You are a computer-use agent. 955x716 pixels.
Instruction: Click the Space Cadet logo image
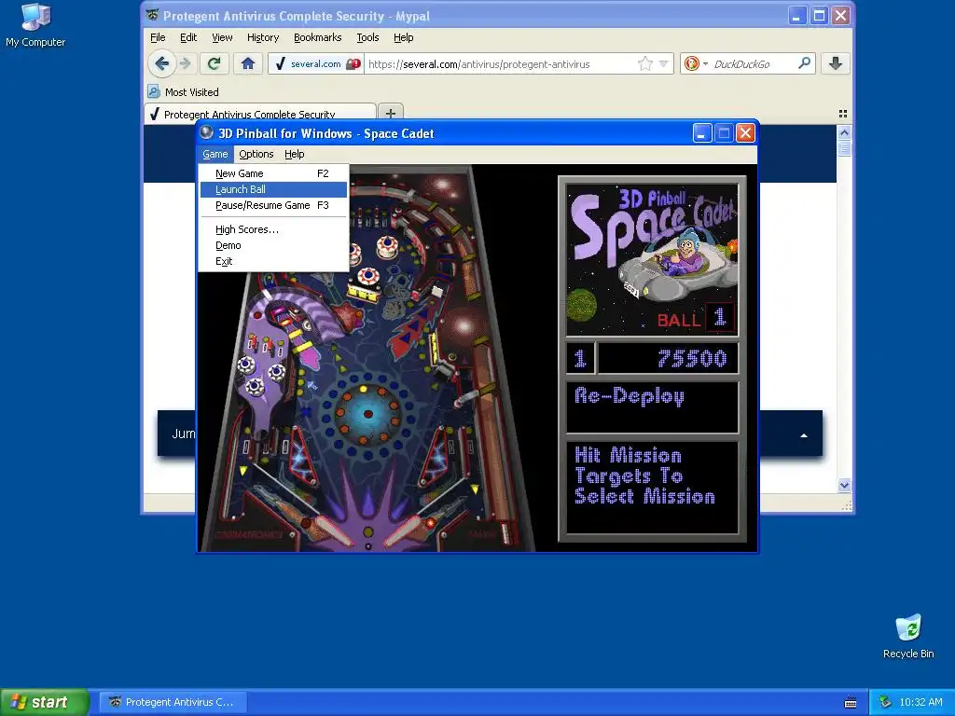point(652,260)
